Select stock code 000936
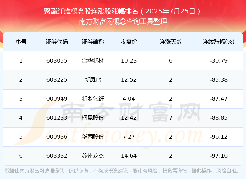Viewport: 246px width, 179px height. (x=57, y=137)
